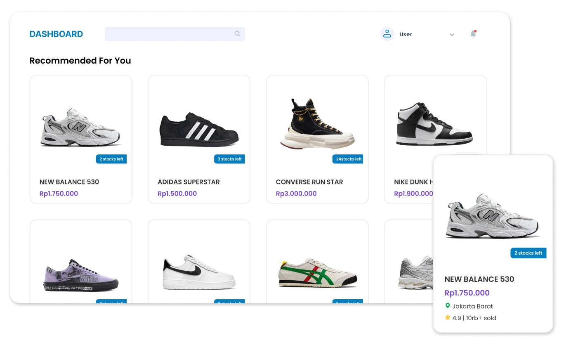Select NEW BALANCE 530 title in grid
The image size is (564, 345).
point(69,182)
